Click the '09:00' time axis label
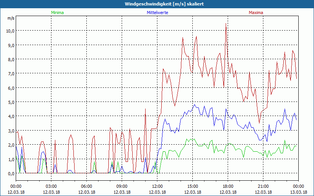Screen dimensions: 314x196 click(122, 187)
